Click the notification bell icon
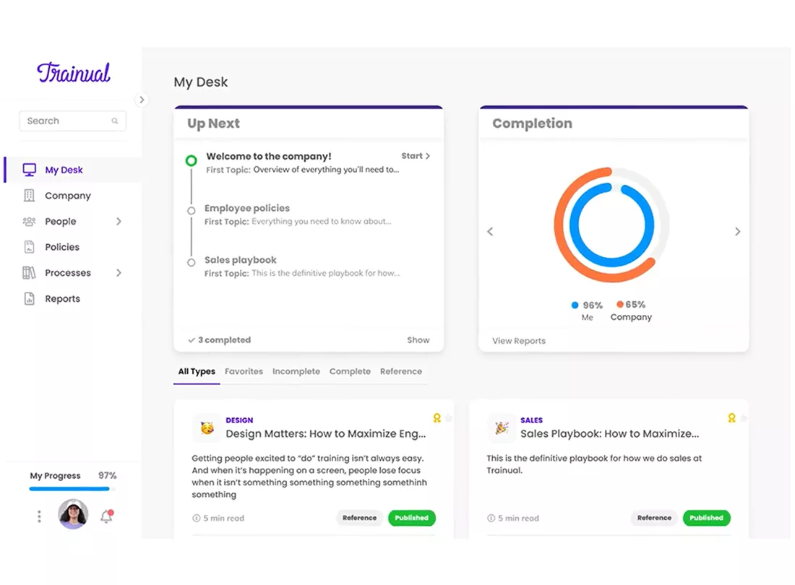 point(106,516)
